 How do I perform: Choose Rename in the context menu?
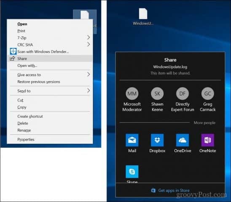tap(50, 130)
